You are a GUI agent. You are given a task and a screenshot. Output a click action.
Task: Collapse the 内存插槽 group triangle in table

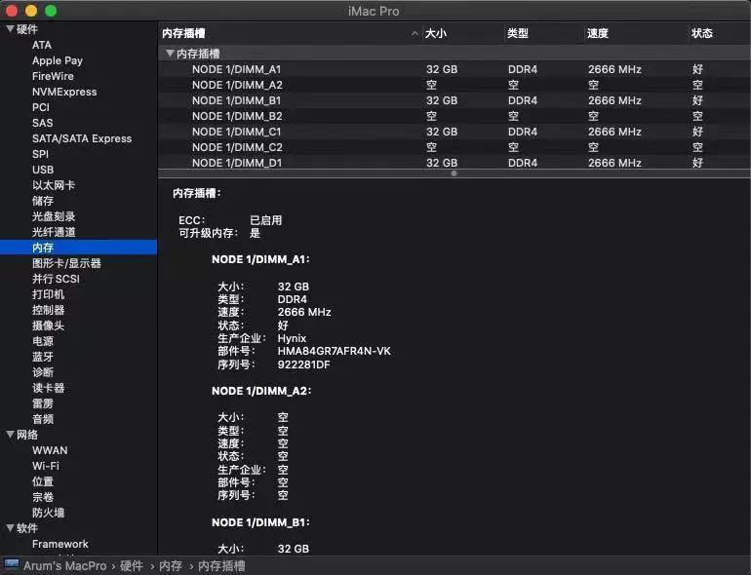click(x=170, y=54)
